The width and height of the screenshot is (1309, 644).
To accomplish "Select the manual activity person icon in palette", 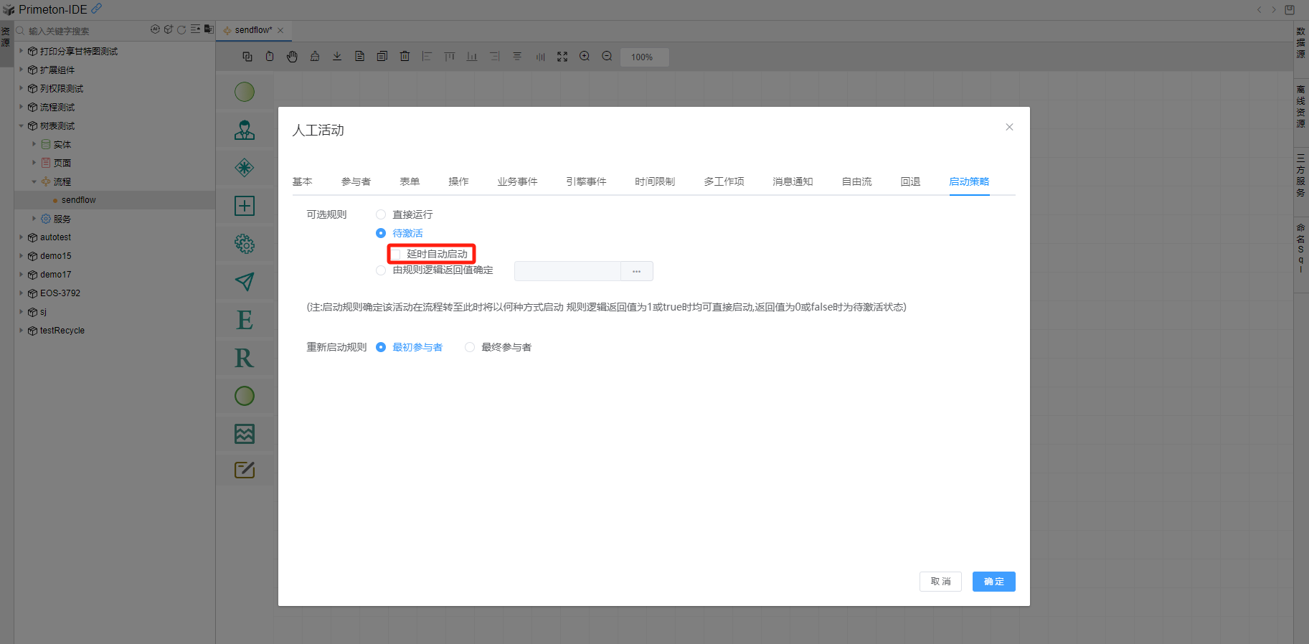I will tap(245, 130).
